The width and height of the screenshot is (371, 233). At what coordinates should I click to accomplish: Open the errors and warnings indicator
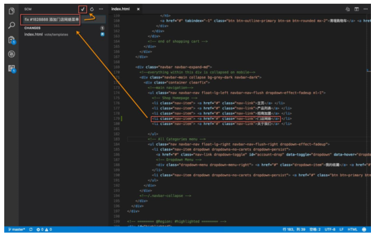(44, 229)
